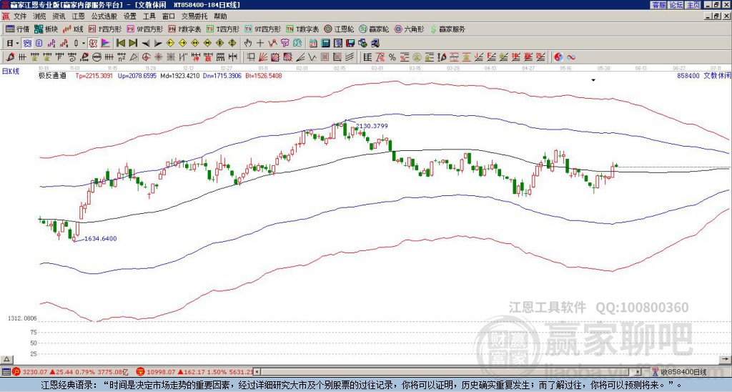Image resolution: width=732 pixels, height=392 pixels.
Task: Open the T数字表 tool
Action: click(302, 29)
